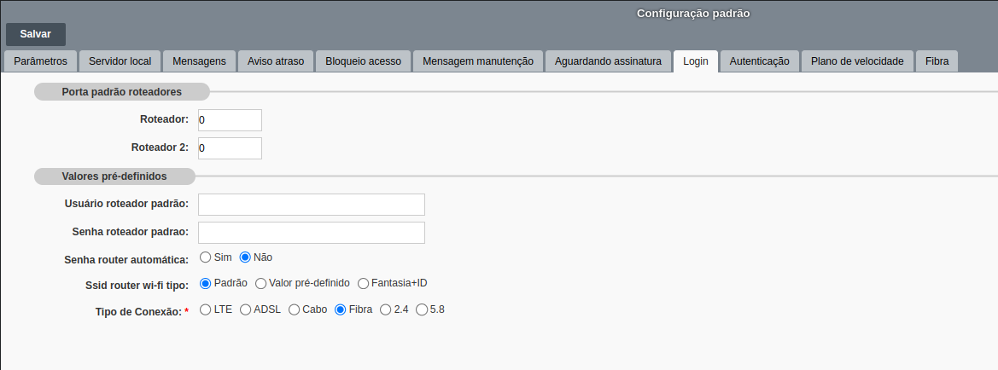Viewport: 998px width, 370px height.
Task: Switch to the Servidor local tab
Action: 120,61
